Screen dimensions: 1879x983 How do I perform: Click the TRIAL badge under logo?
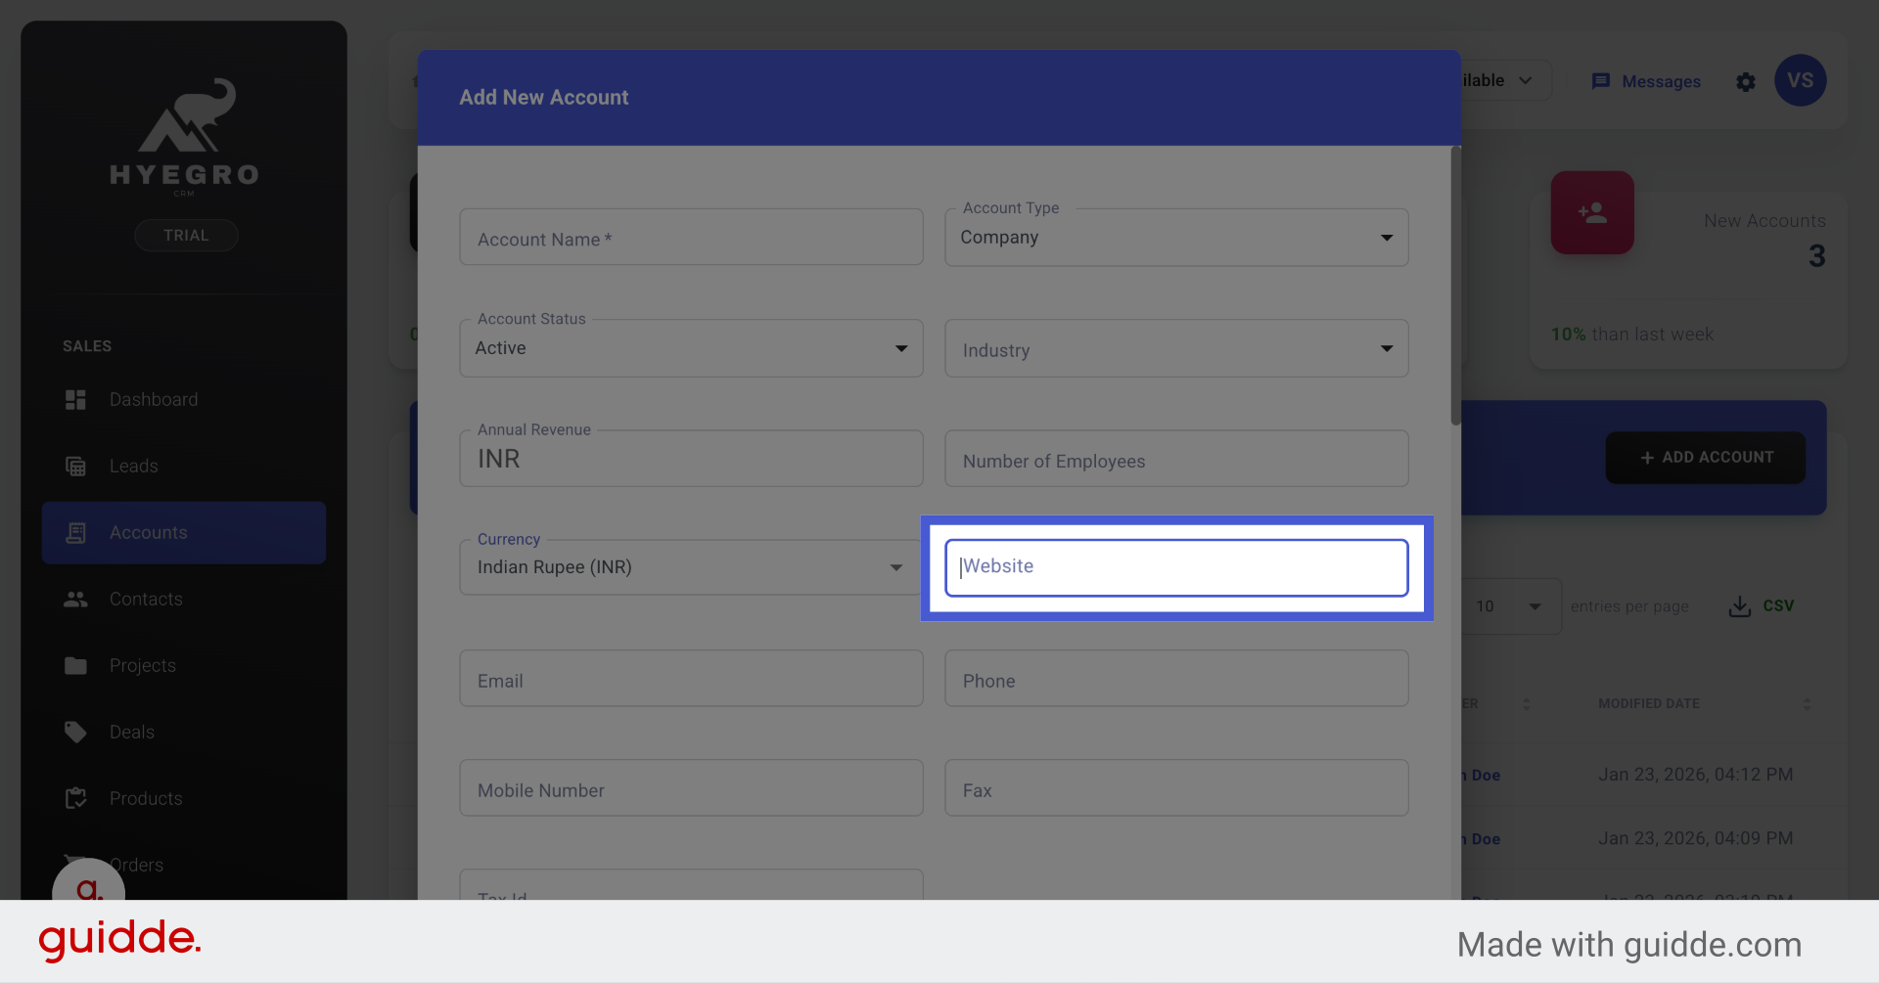(x=186, y=235)
